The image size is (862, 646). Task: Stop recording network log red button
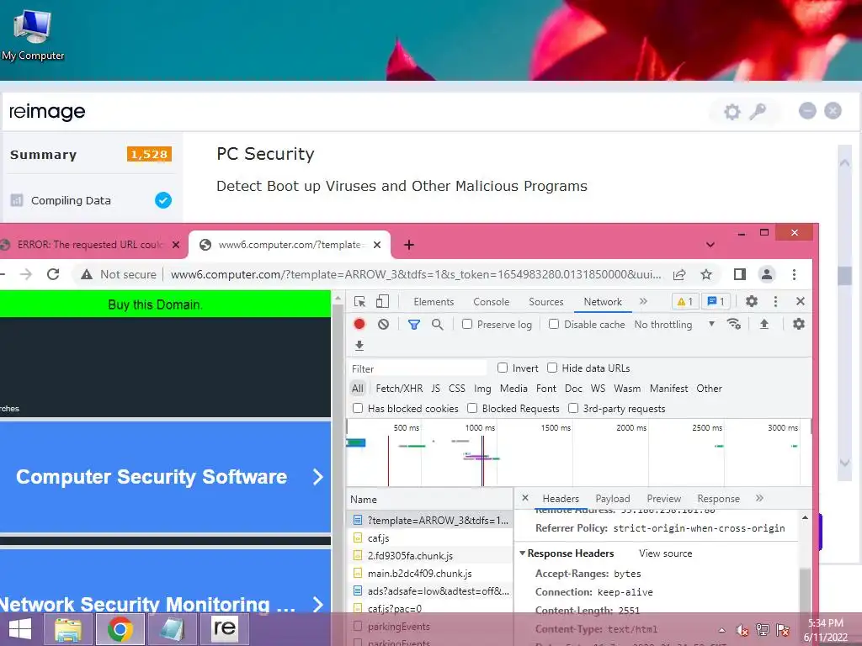click(x=359, y=324)
